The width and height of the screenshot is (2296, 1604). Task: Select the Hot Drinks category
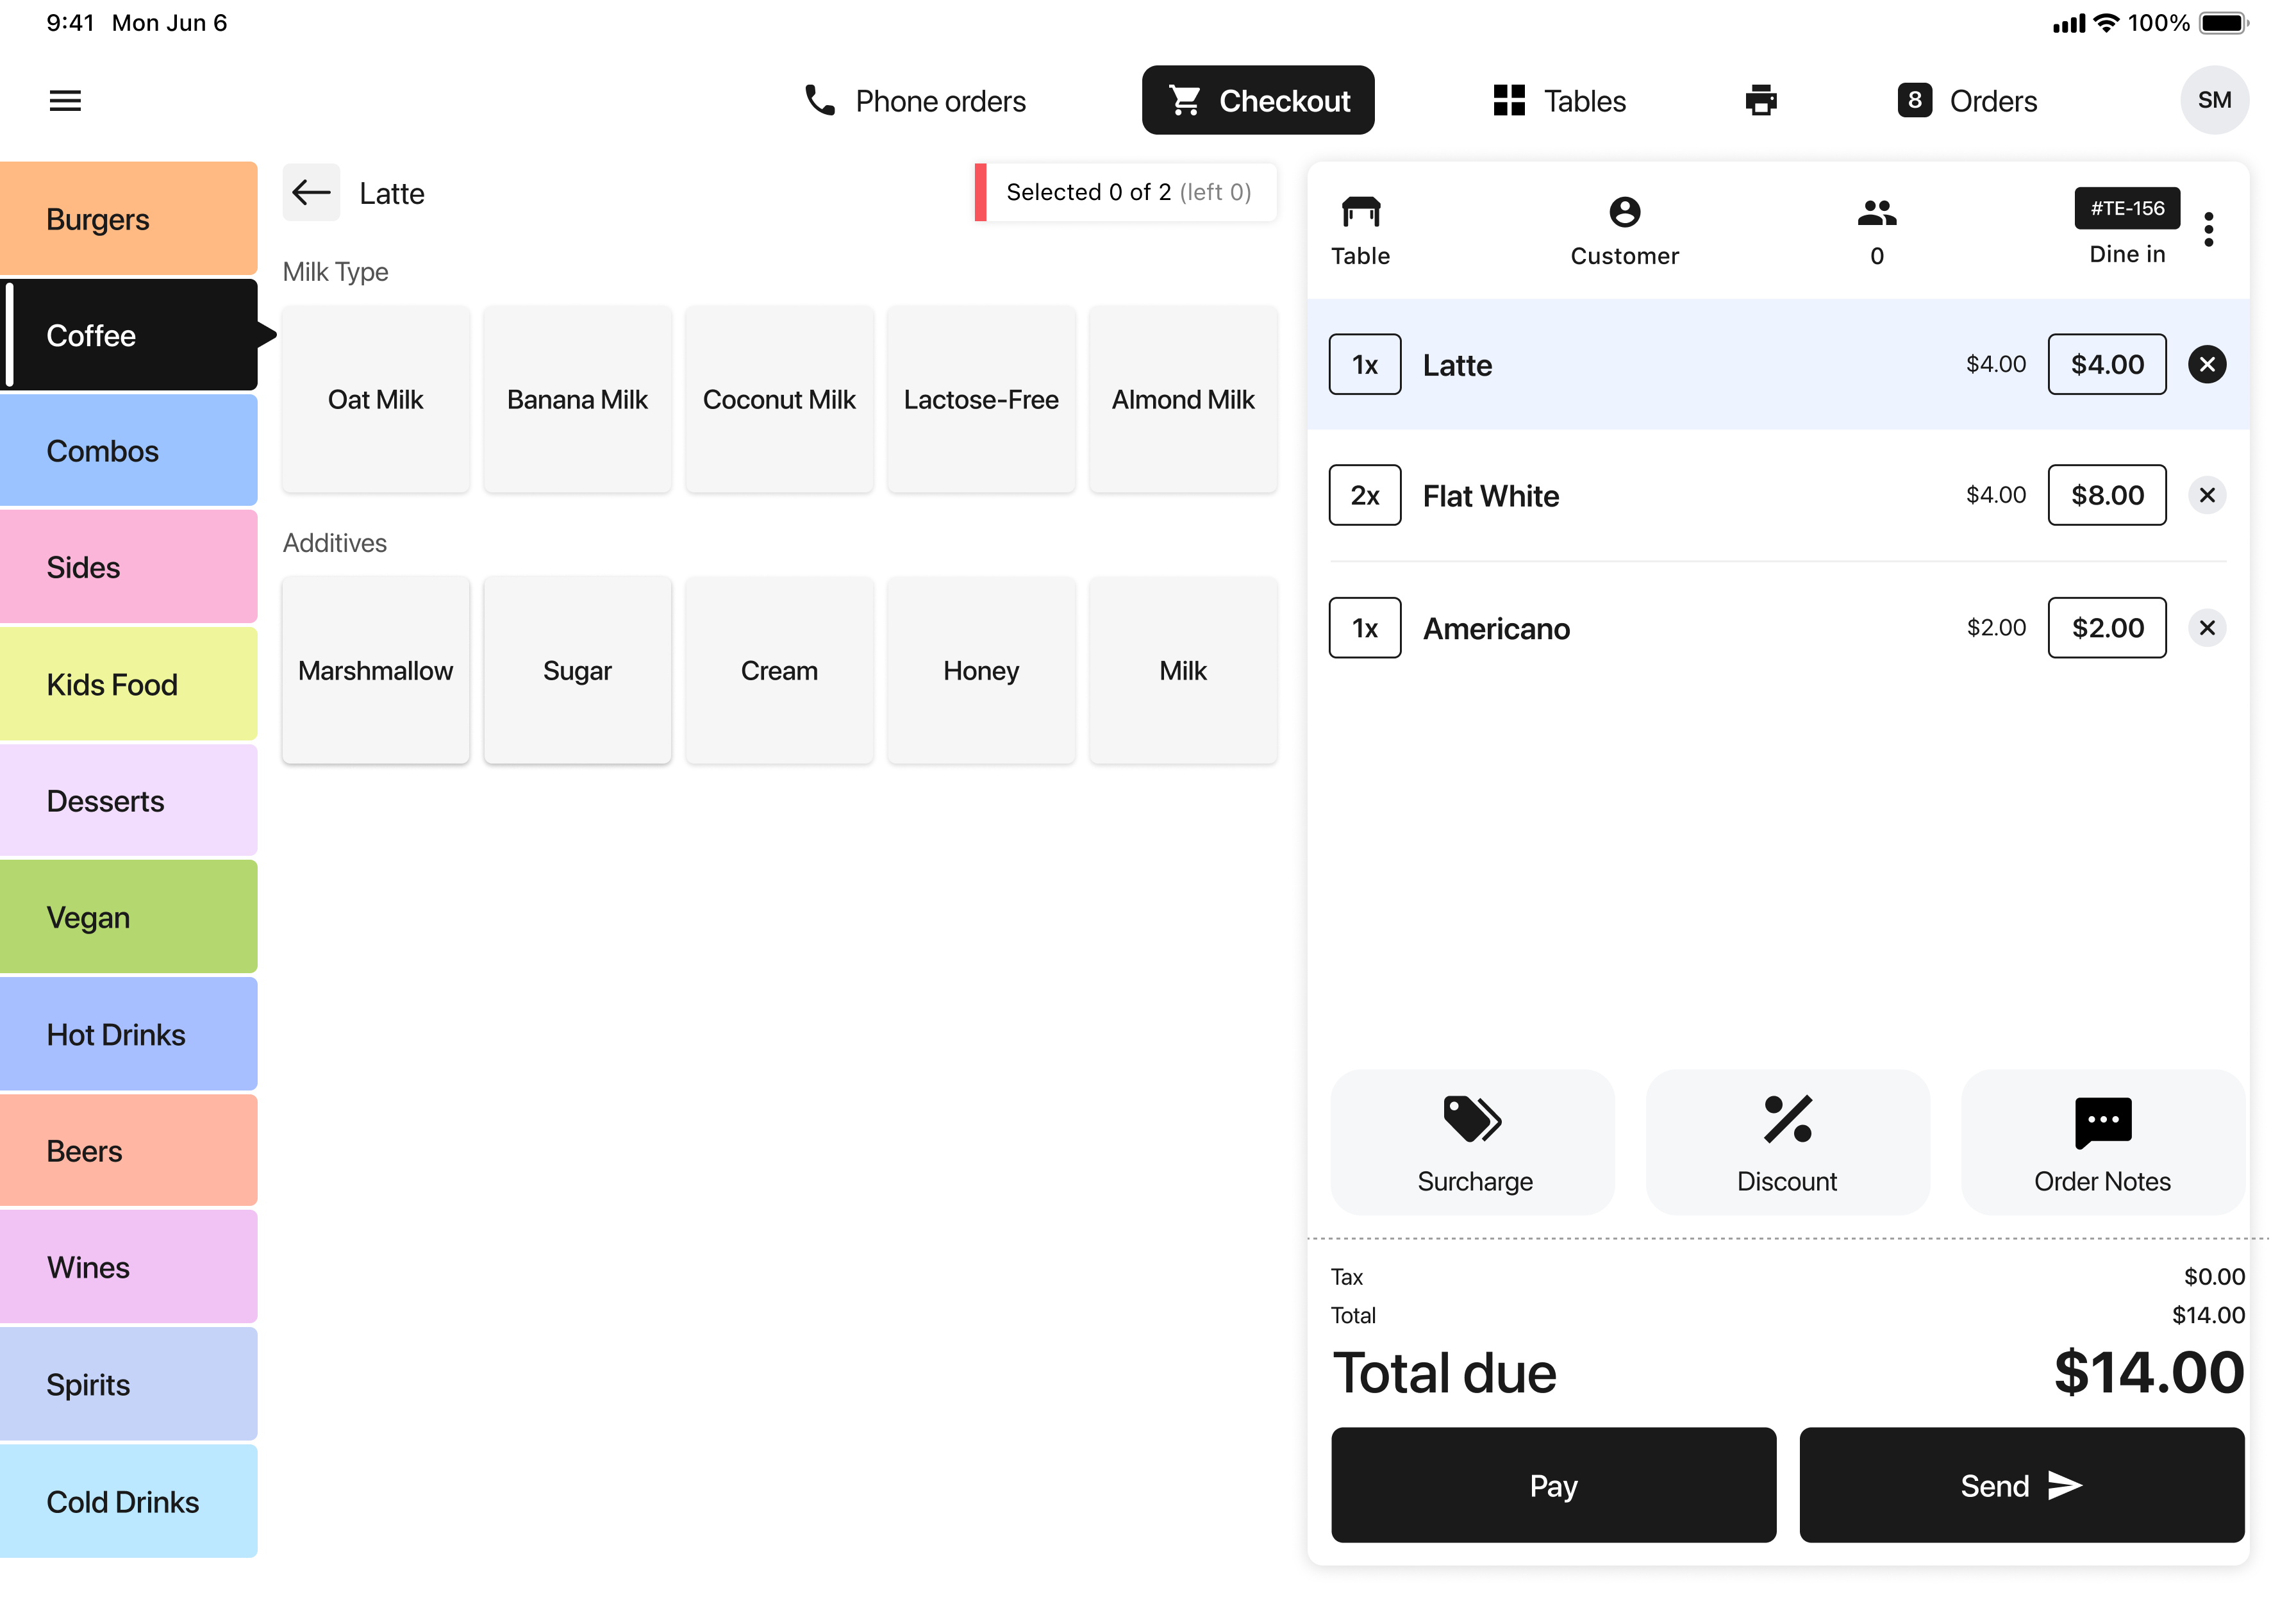point(129,1034)
